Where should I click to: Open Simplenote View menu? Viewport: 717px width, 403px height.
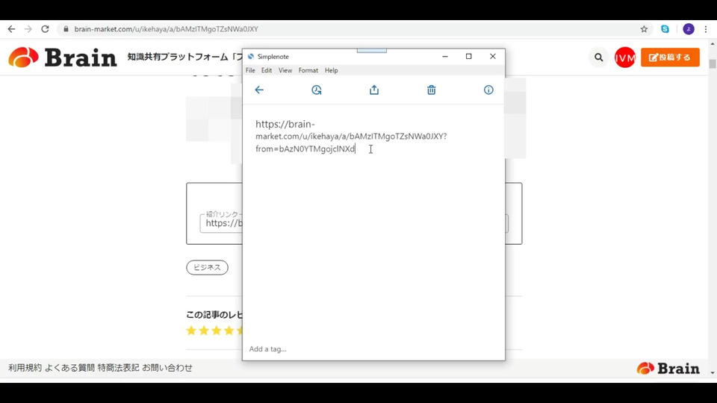pyautogui.click(x=285, y=70)
